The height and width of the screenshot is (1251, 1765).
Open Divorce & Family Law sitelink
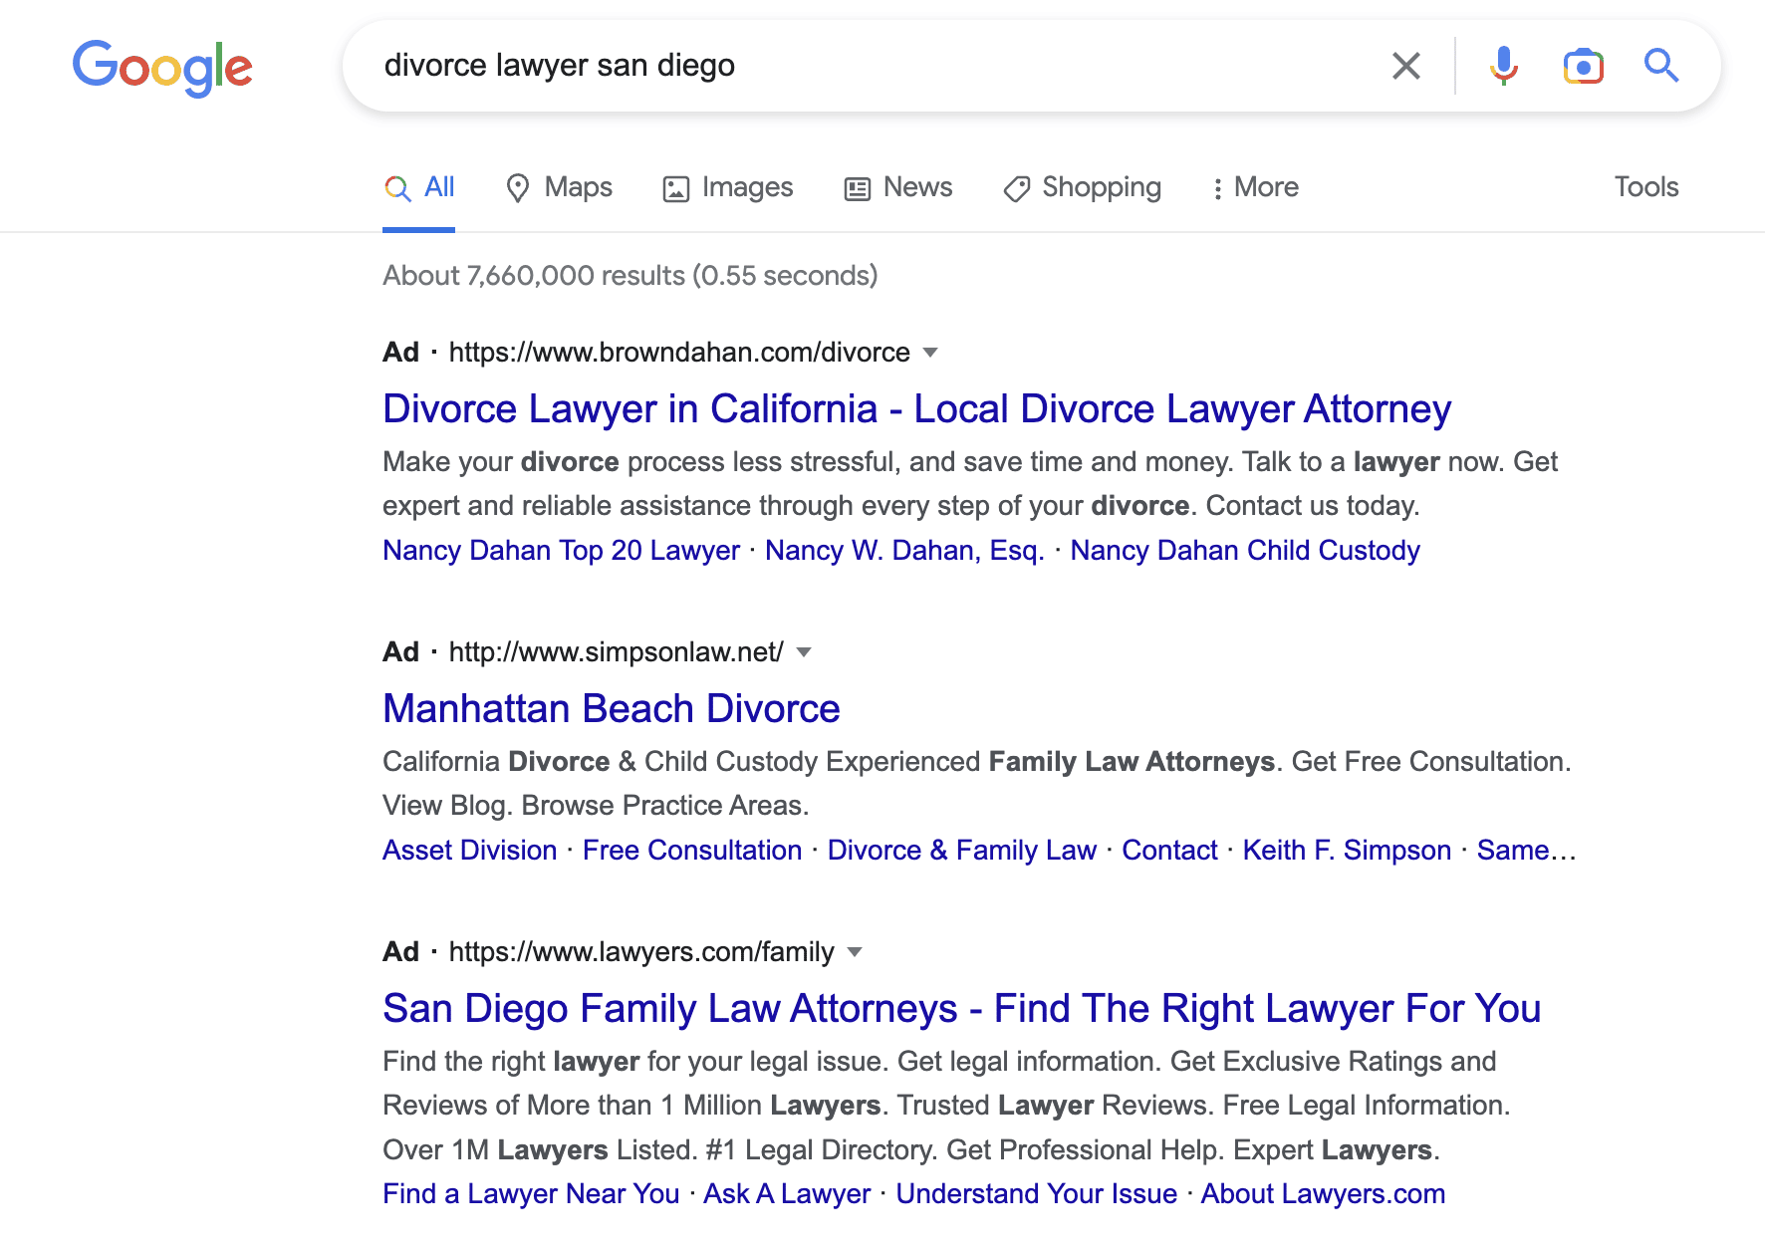pos(962,851)
